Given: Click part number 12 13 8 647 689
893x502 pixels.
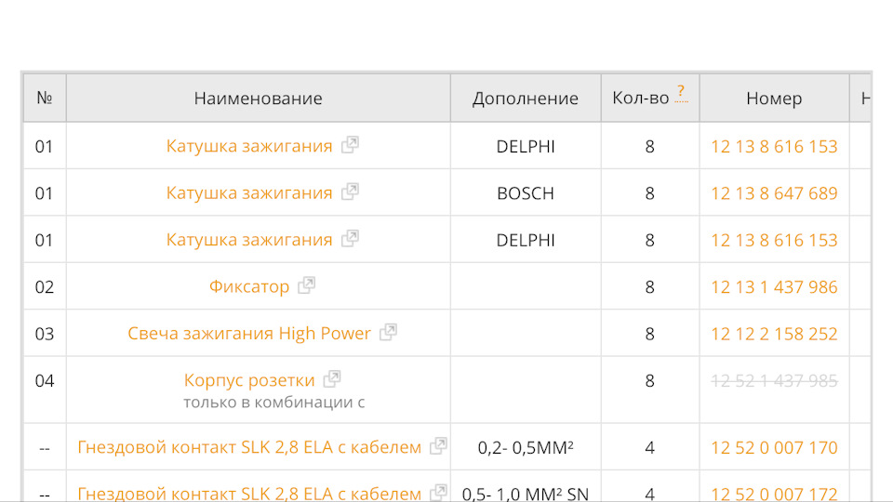Looking at the screenshot, I should pos(774,193).
